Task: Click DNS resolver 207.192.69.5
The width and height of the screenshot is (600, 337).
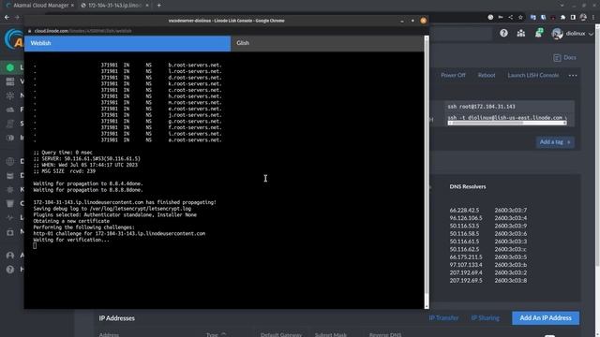Action: click(466, 281)
